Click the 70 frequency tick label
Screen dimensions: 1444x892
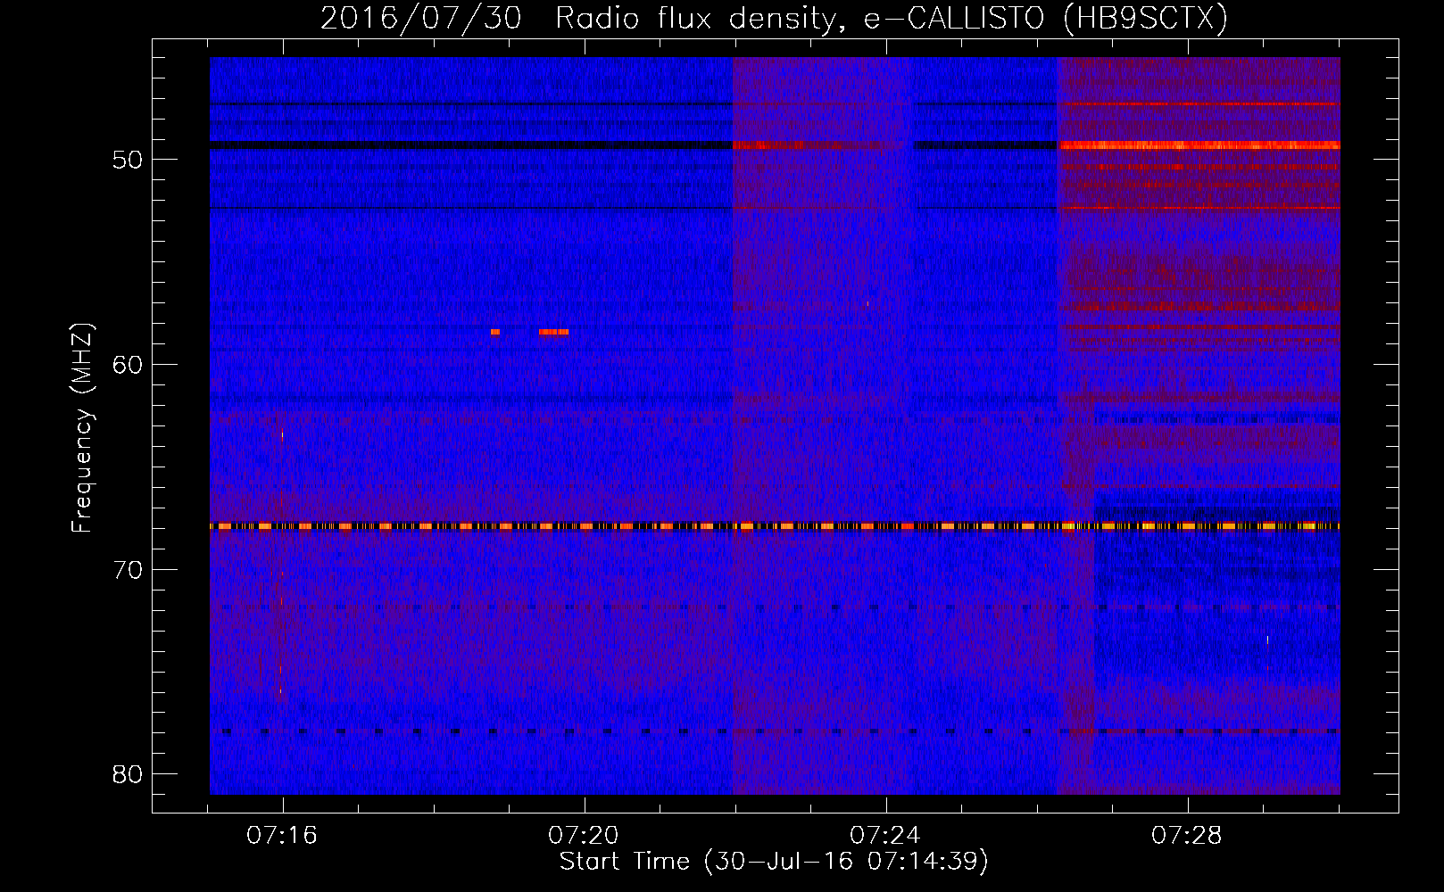click(128, 570)
